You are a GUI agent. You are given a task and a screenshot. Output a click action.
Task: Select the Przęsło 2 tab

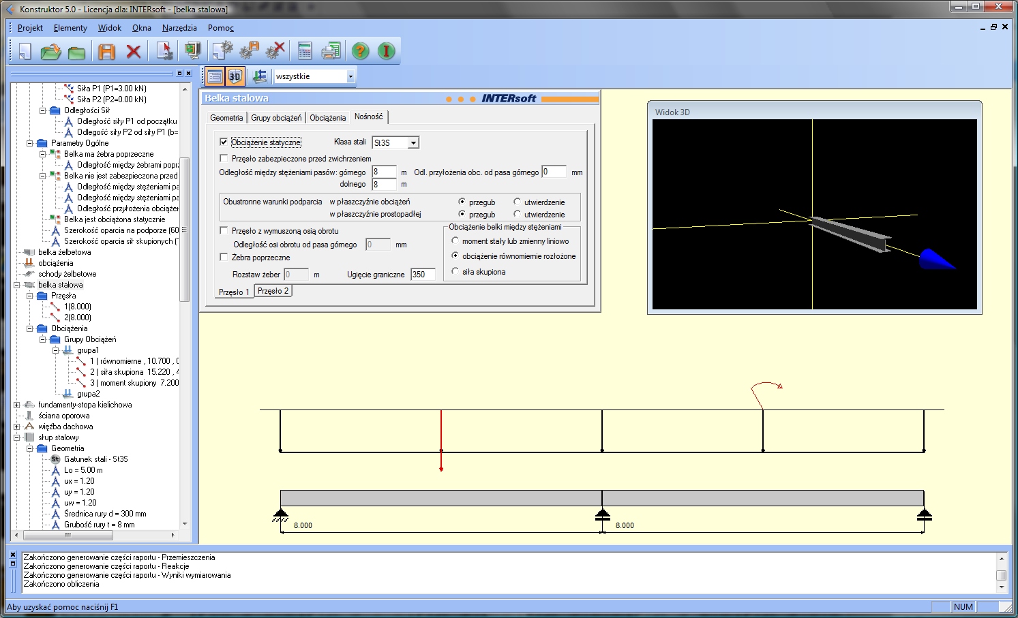tap(273, 291)
